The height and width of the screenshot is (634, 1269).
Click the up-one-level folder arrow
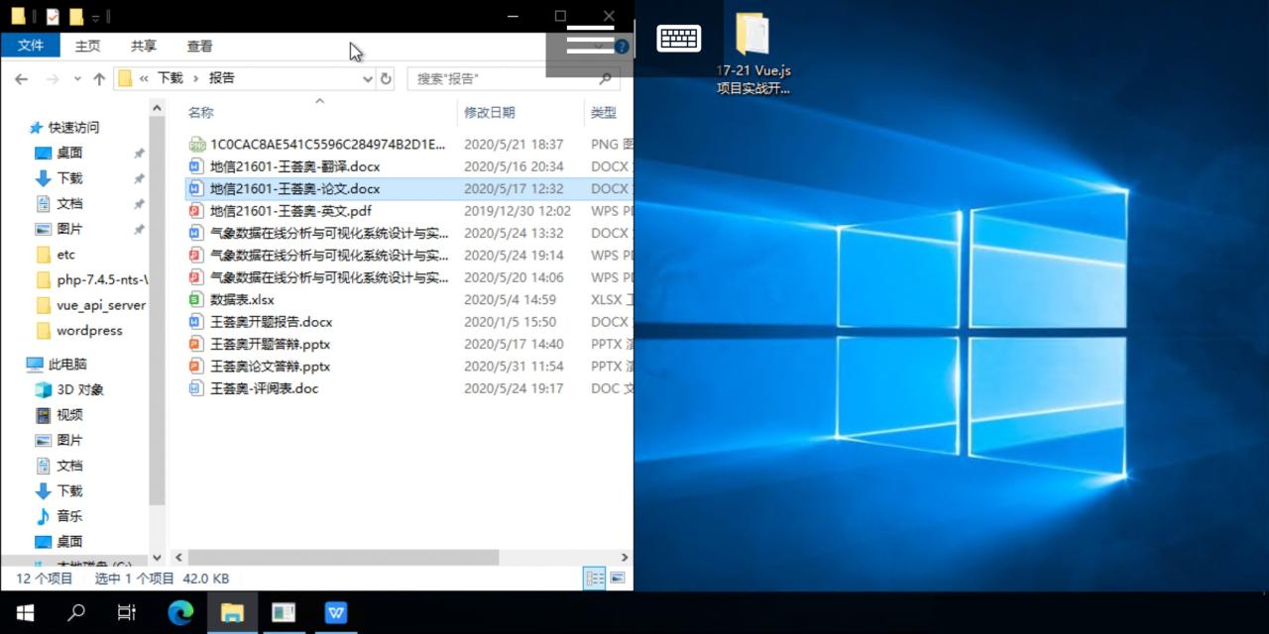99,78
